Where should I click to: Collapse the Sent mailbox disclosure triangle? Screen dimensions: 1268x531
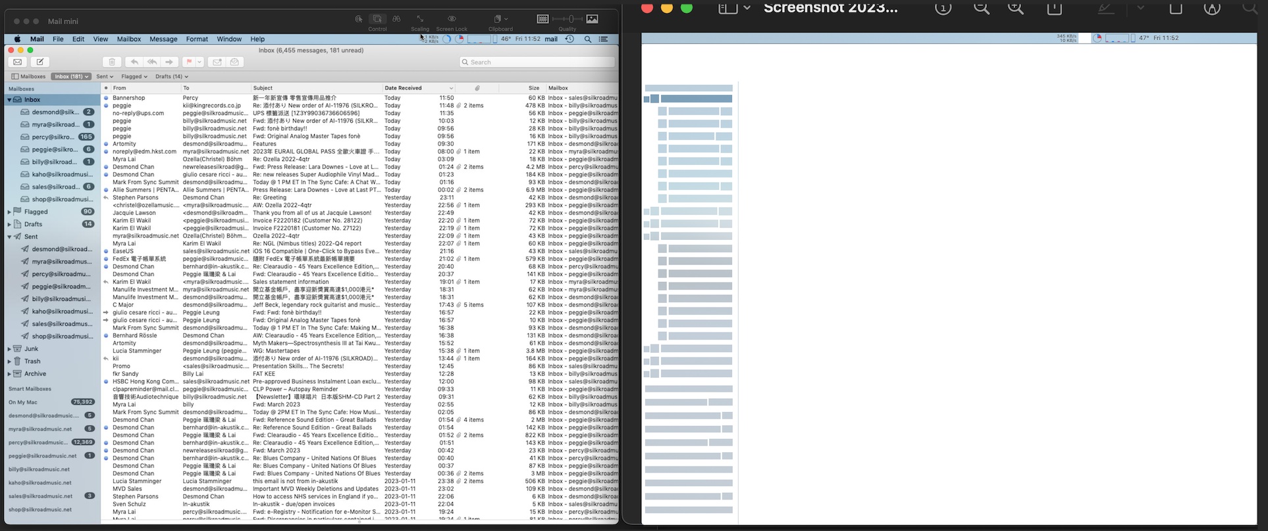[9, 237]
